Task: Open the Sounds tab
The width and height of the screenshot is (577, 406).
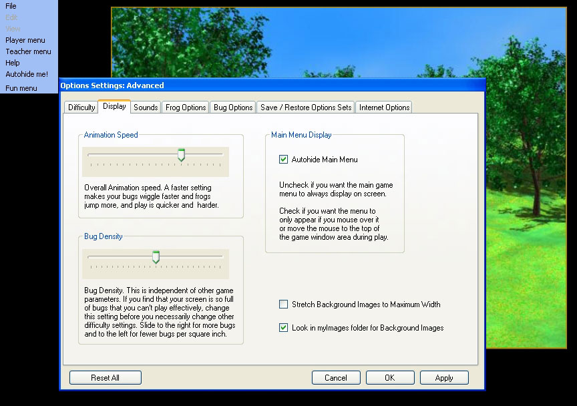Action: tap(146, 108)
